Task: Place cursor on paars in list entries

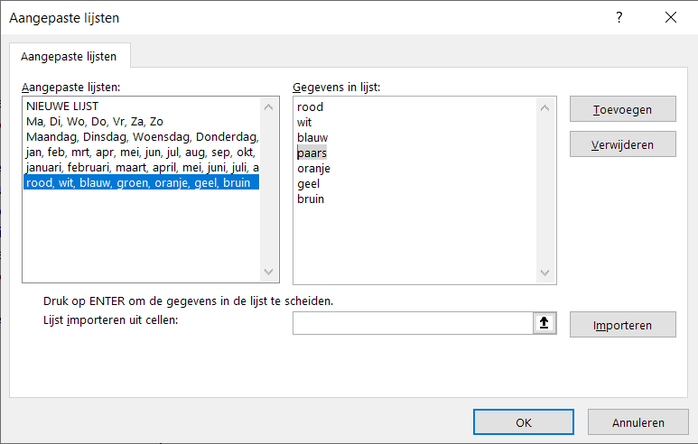Action: pos(312,153)
